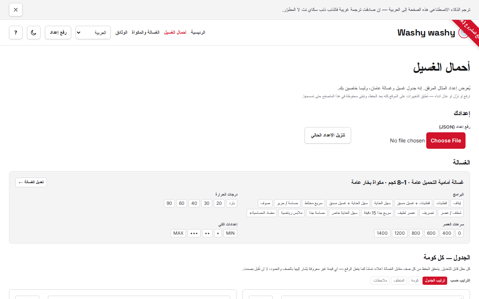Sort by ملاحظات chip
The height and width of the screenshot is (299, 479).
(380, 281)
